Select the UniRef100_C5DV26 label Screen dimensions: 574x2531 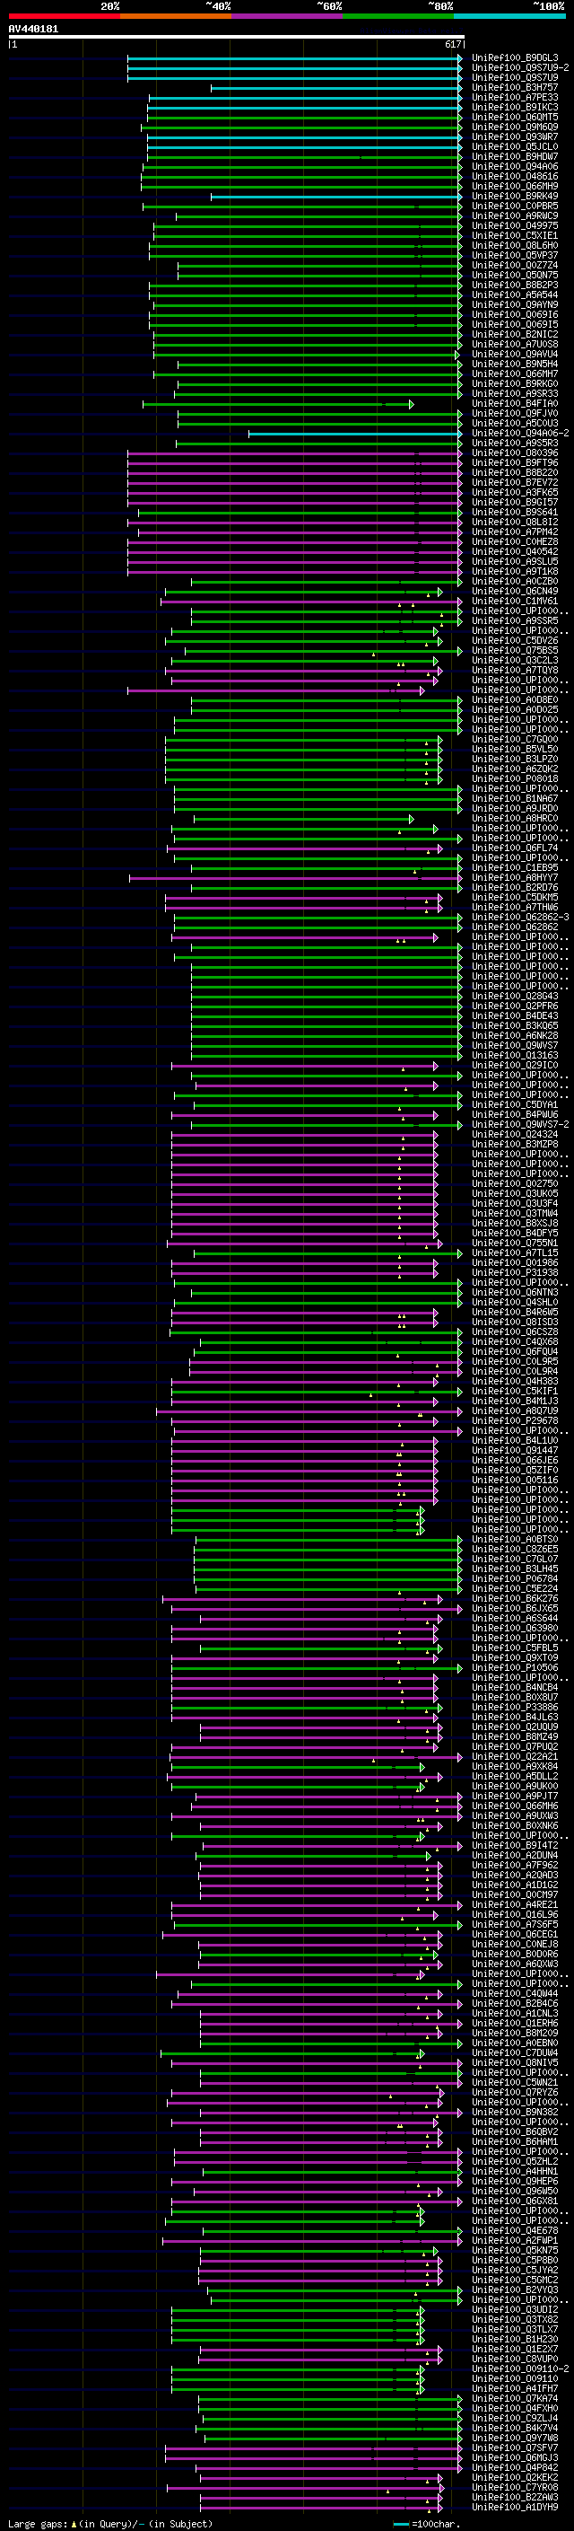point(515,641)
